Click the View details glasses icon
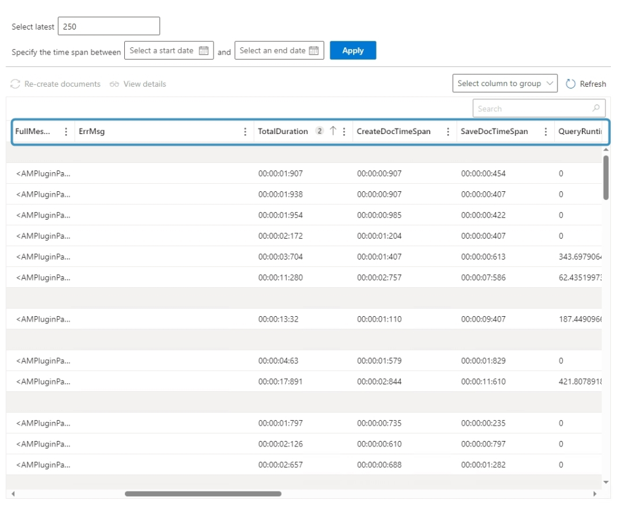630x508 pixels. [x=114, y=84]
